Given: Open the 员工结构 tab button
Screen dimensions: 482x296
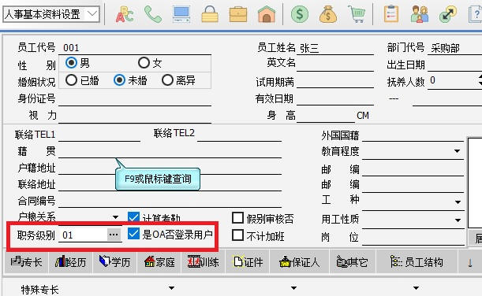Looking at the screenshot, I should coord(417,262).
